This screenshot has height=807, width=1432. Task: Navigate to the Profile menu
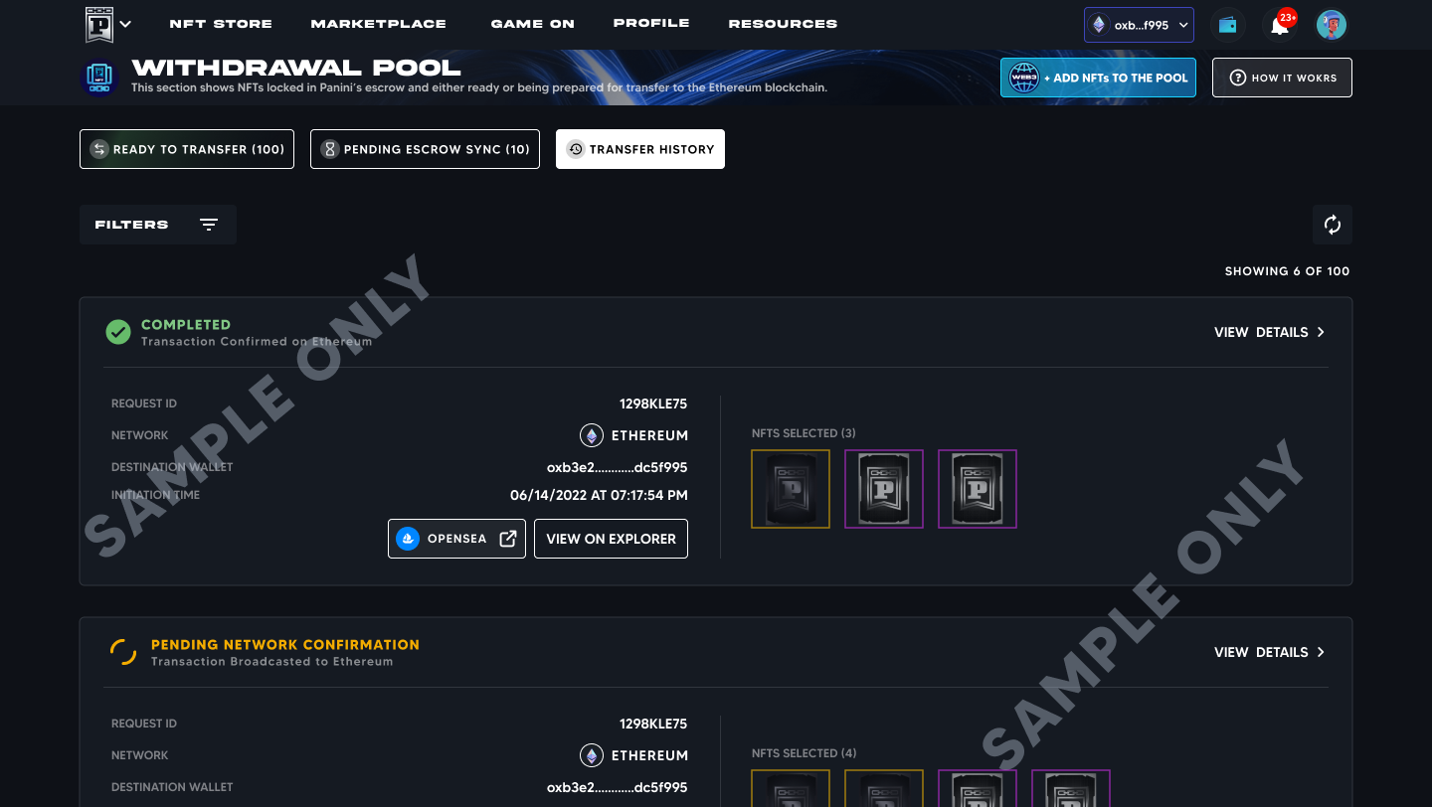pyautogui.click(x=651, y=23)
